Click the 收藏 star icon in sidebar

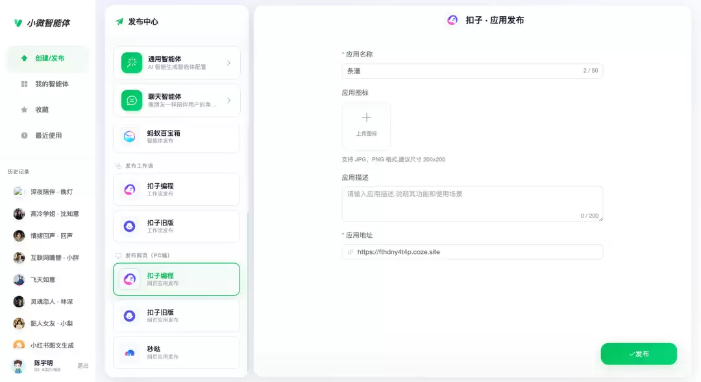(x=24, y=110)
